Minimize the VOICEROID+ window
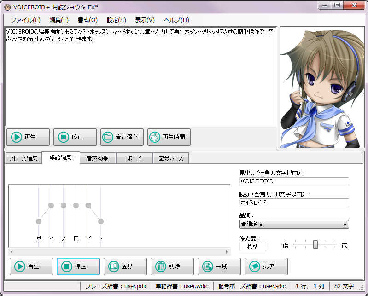This screenshot has width=368, height=296. point(325,5)
